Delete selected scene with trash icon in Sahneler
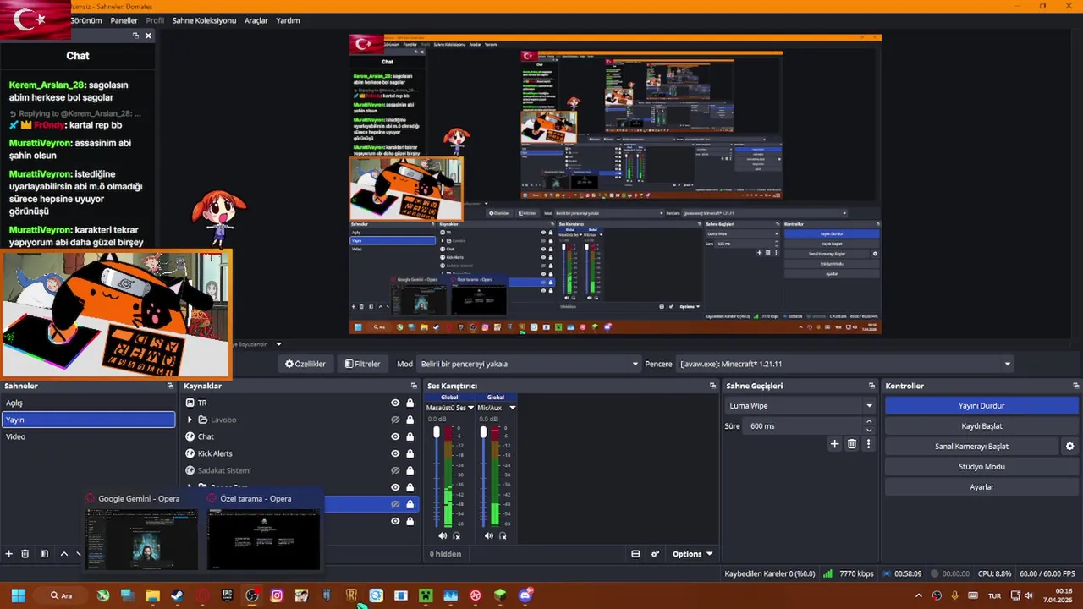This screenshot has height=609, width=1083. point(25,554)
